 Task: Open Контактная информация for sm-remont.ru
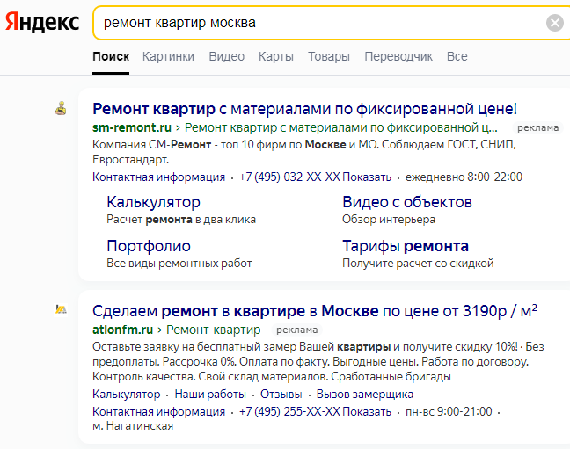159,177
